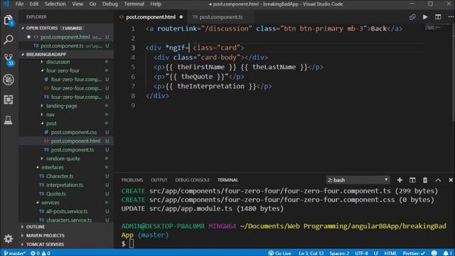Open notifications bell in status bar
This screenshot has width=455, height=256.
click(x=447, y=253)
